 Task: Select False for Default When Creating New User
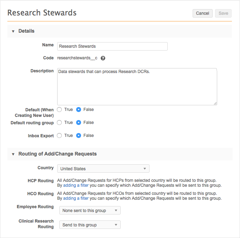tap(79, 110)
